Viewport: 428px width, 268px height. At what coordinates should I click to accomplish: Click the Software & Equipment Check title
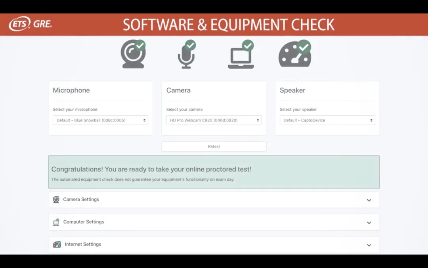point(229,25)
